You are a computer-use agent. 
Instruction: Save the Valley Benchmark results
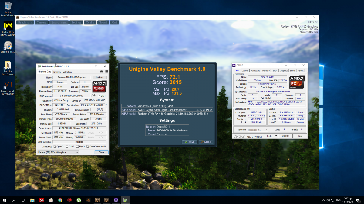point(190,142)
